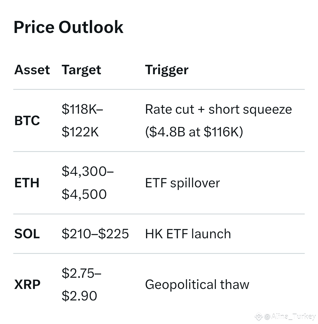Click the SOL asset label
Image resolution: width=318 pixels, height=324 pixels.
click(27, 234)
